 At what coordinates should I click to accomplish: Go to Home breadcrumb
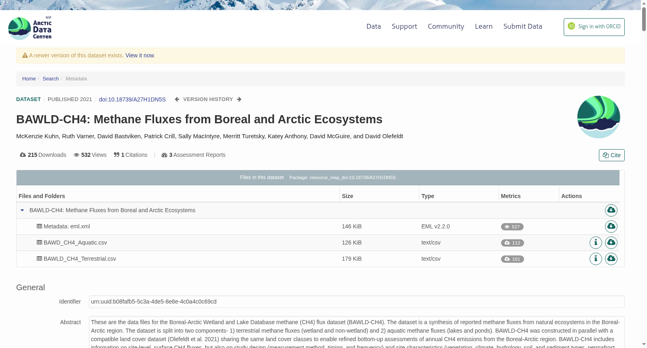point(29,79)
